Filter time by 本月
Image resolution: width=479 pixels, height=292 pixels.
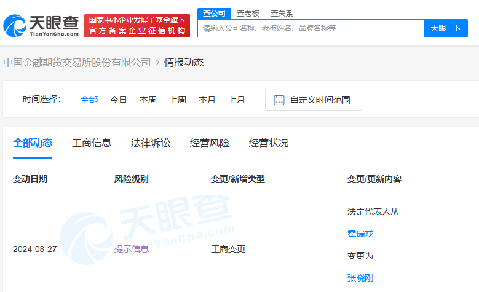tap(207, 100)
